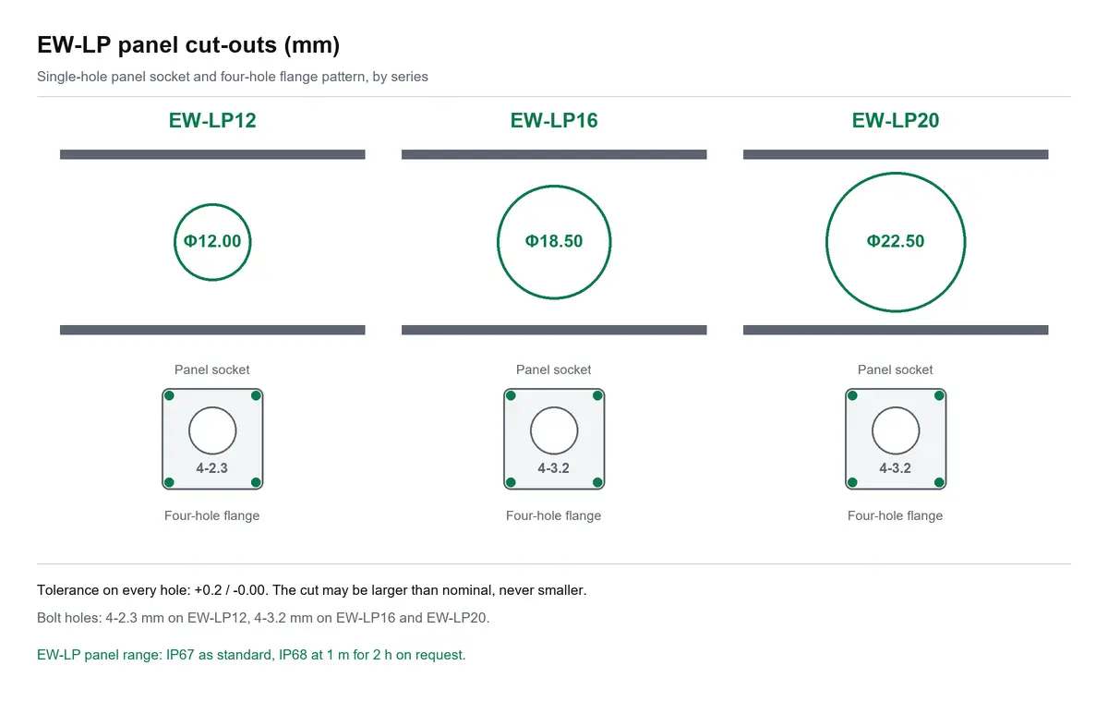Click Four-hole flange label under EW-LP16
1108x702 pixels.
[554, 515]
